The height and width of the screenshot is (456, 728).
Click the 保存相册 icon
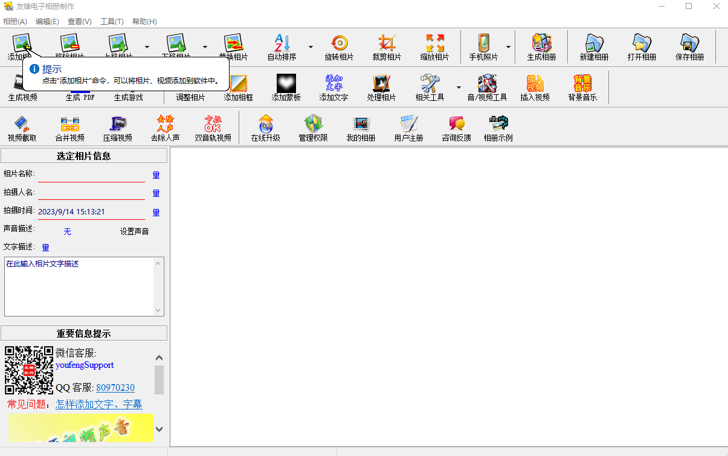click(x=689, y=47)
